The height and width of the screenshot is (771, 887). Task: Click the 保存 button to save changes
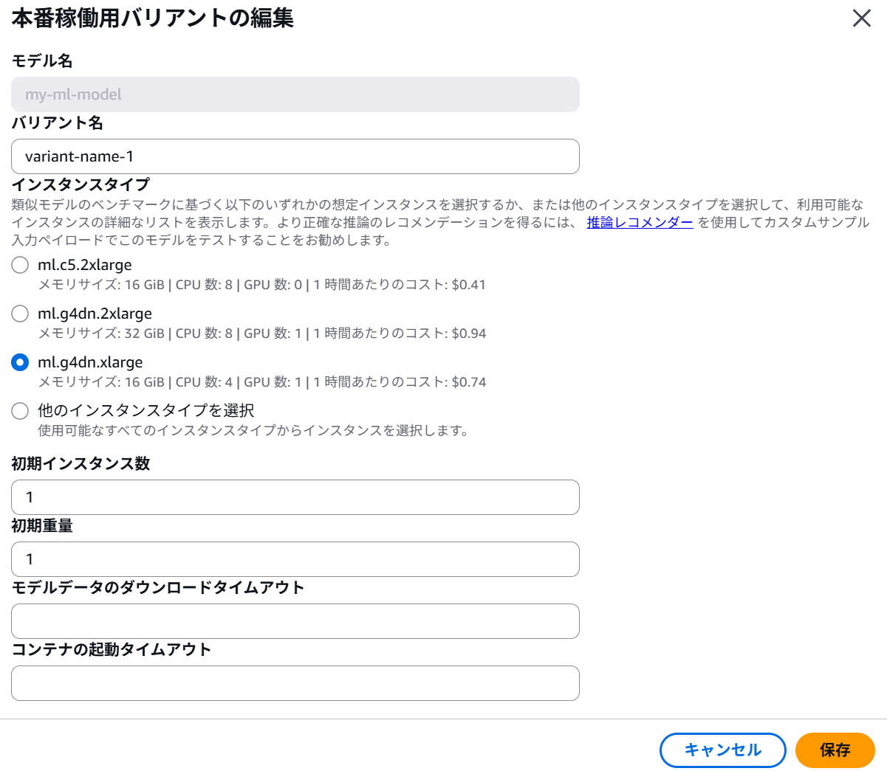tap(835, 750)
